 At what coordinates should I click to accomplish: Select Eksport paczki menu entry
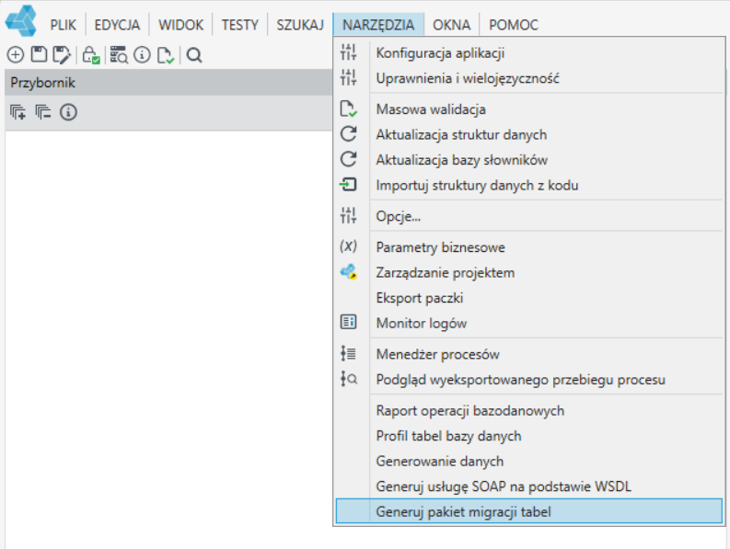[529, 298]
